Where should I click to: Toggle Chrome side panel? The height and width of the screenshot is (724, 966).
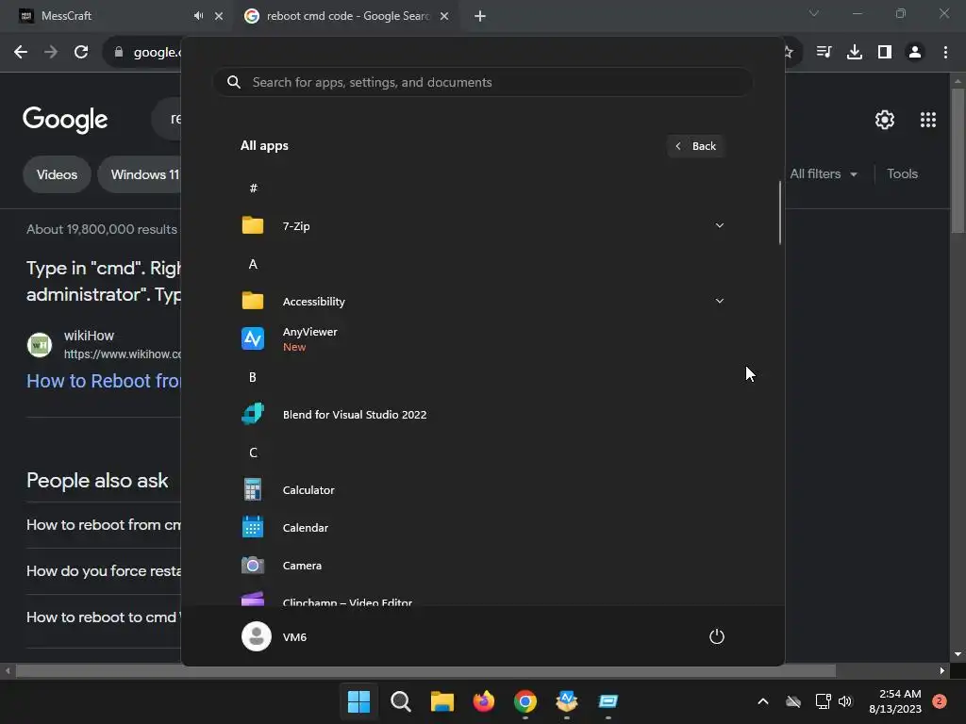tap(885, 53)
